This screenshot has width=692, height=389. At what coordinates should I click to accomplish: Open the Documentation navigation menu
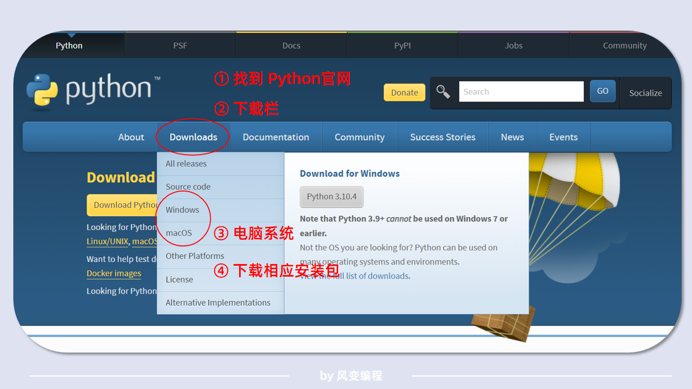coord(276,137)
